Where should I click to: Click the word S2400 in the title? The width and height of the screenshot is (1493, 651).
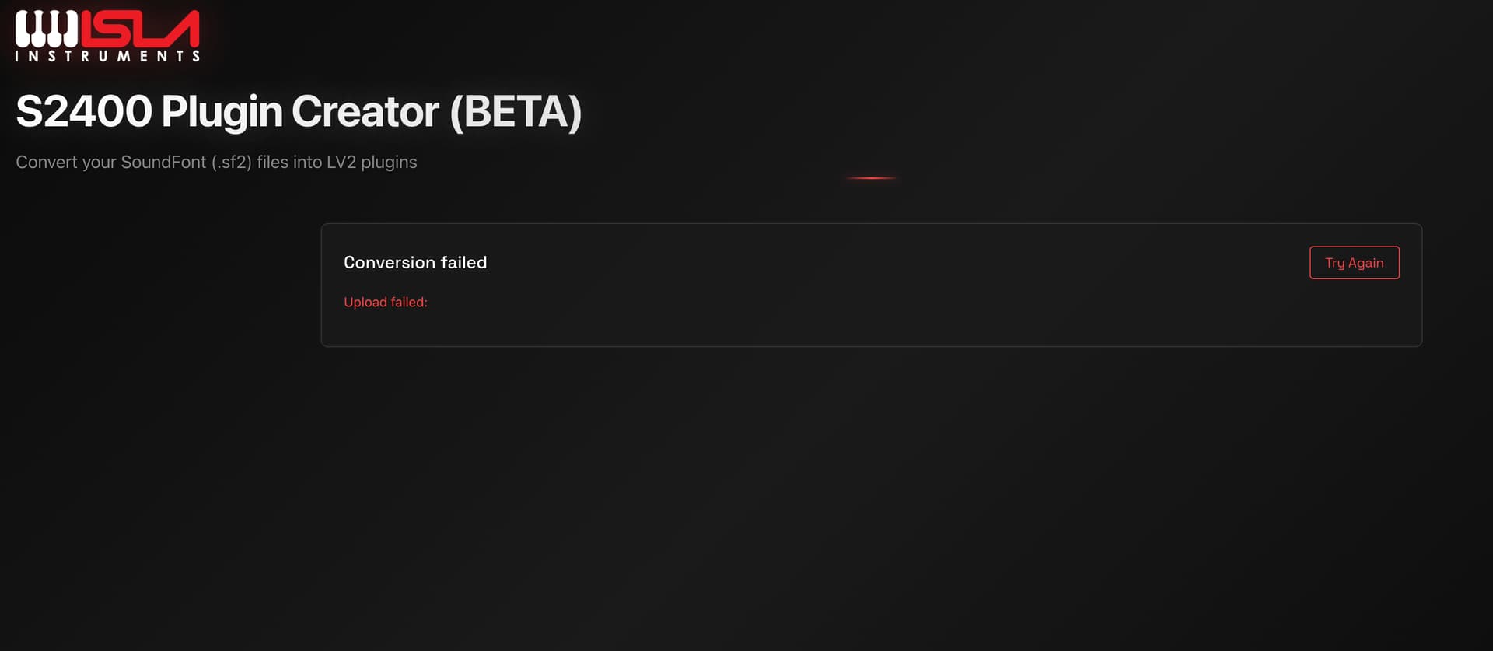click(84, 112)
